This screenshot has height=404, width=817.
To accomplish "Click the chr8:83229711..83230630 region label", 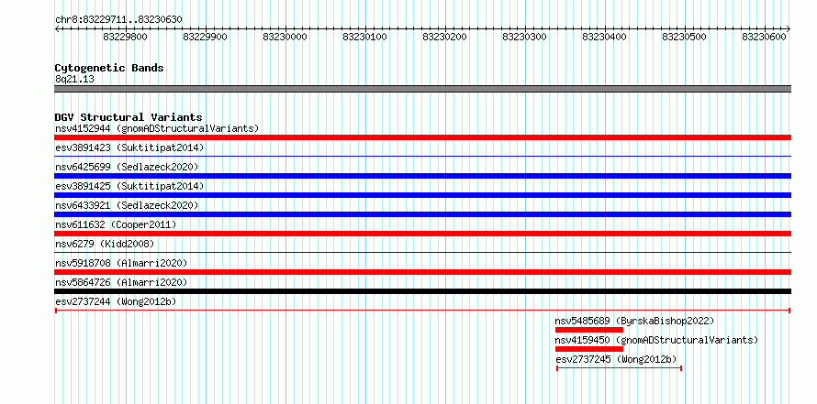I will tap(118, 20).
